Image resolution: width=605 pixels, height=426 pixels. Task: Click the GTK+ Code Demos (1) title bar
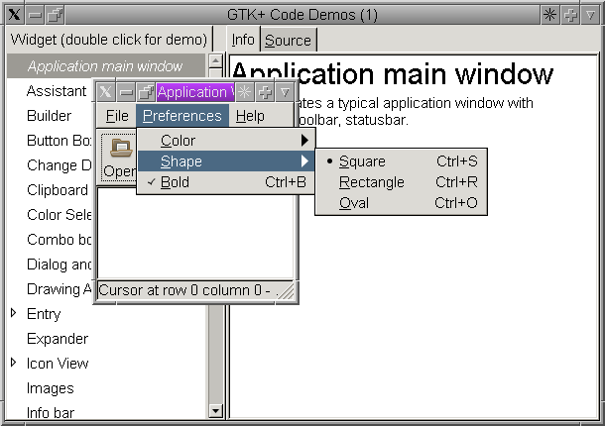pyautogui.click(x=302, y=15)
